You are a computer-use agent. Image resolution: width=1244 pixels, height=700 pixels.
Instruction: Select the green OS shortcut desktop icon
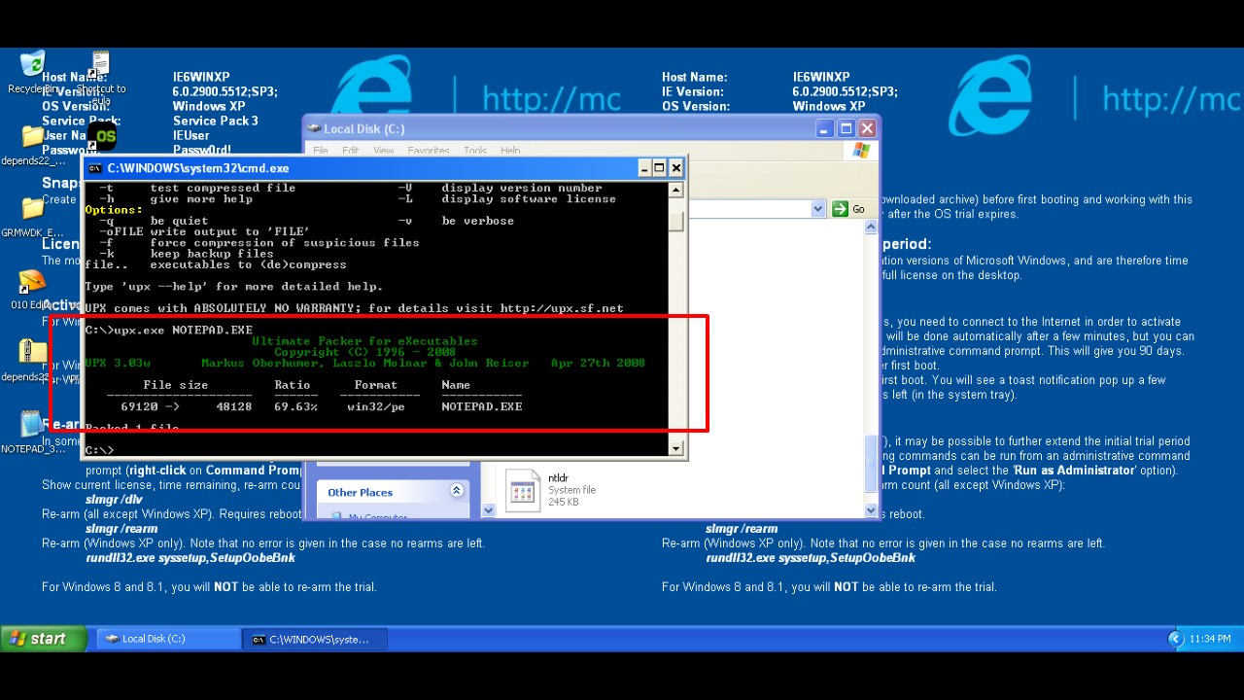click(x=102, y=137)
